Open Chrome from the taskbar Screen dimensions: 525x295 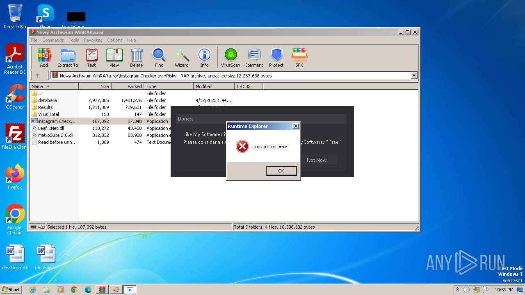pyautogui.click(x=74, y=290)
